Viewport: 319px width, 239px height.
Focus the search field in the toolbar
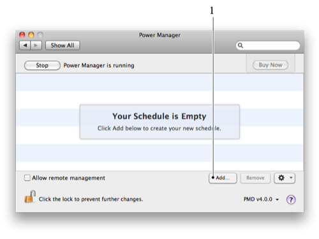[268, 45]
